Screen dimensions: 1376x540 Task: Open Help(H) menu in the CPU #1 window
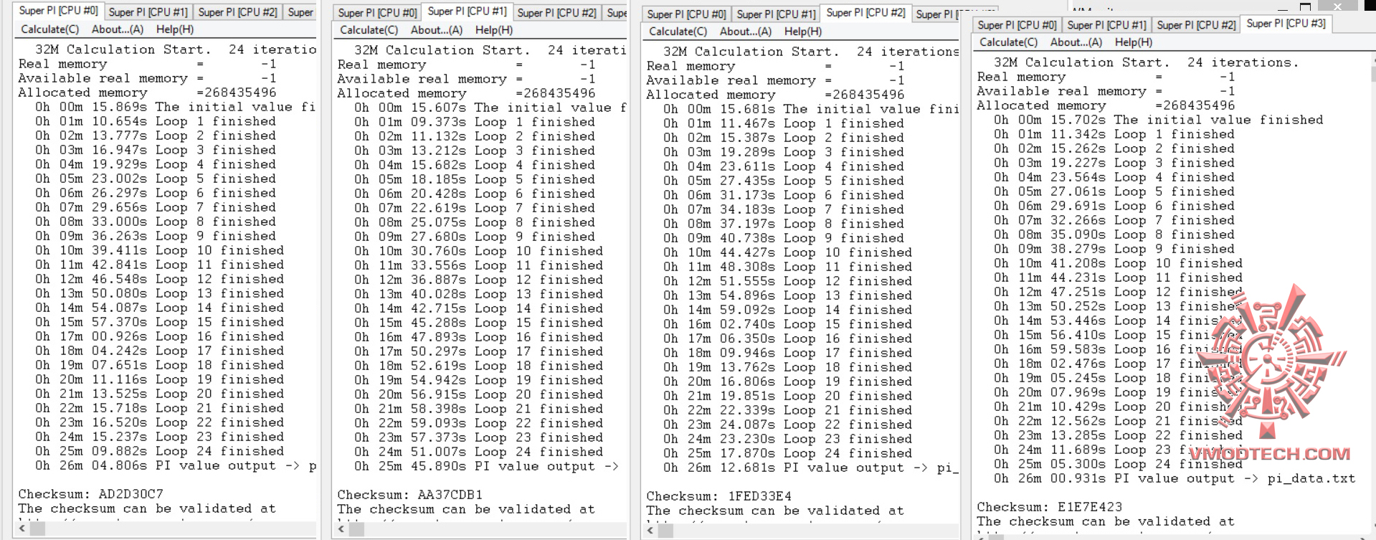click(494, 30)
